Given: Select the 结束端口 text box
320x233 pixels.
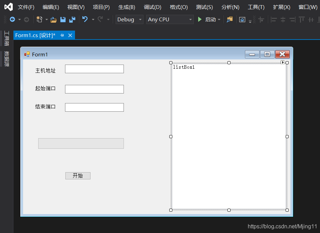Looking at the screenshot, I should [94, 107].
